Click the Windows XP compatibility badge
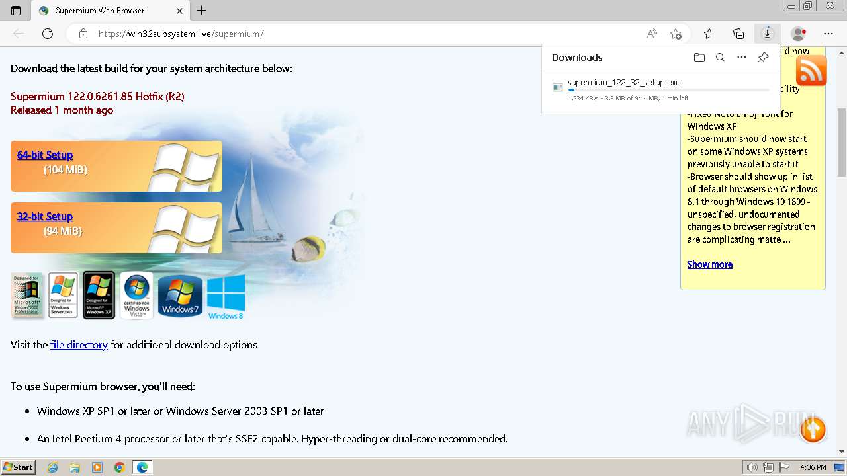 pyautogui.click(x=99, y=296)
